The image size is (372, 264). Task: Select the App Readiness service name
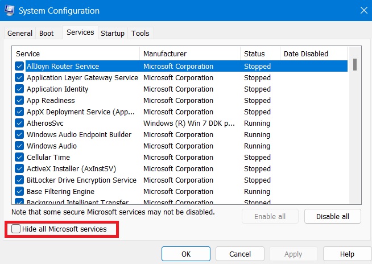[51, 101]
